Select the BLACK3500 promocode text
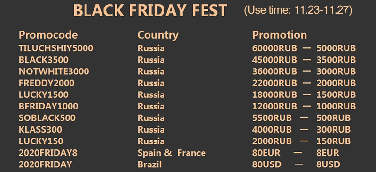This screenshot has width=376, height=172. 44,60
